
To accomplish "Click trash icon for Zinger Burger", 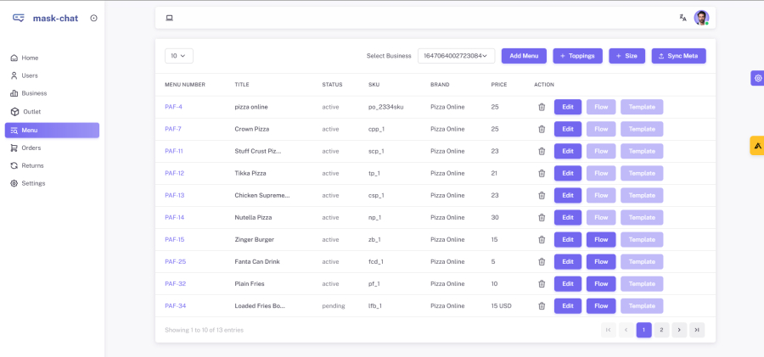I will pyautogui.click(x=542, y=239).
